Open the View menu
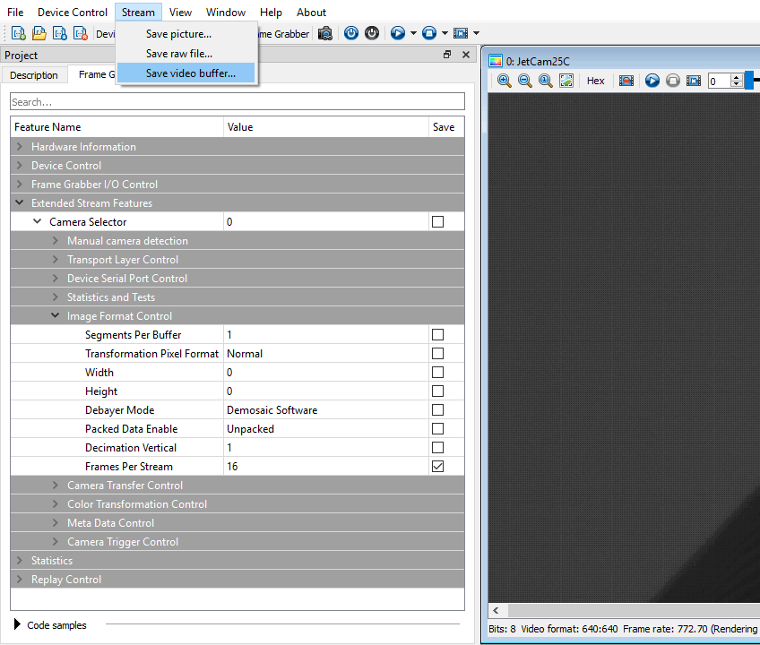Viewport: 760px width, 645px height. point(180,13)
